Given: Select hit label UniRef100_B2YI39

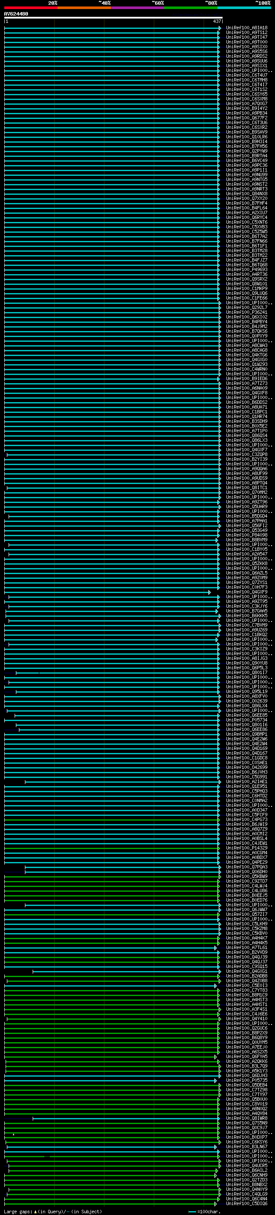Looking at the screenshot, I should [247, 459].
